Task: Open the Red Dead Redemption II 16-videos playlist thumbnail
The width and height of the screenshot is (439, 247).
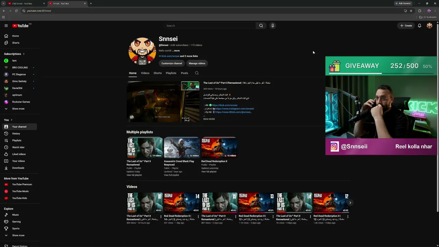Action: tap(219, 148)
